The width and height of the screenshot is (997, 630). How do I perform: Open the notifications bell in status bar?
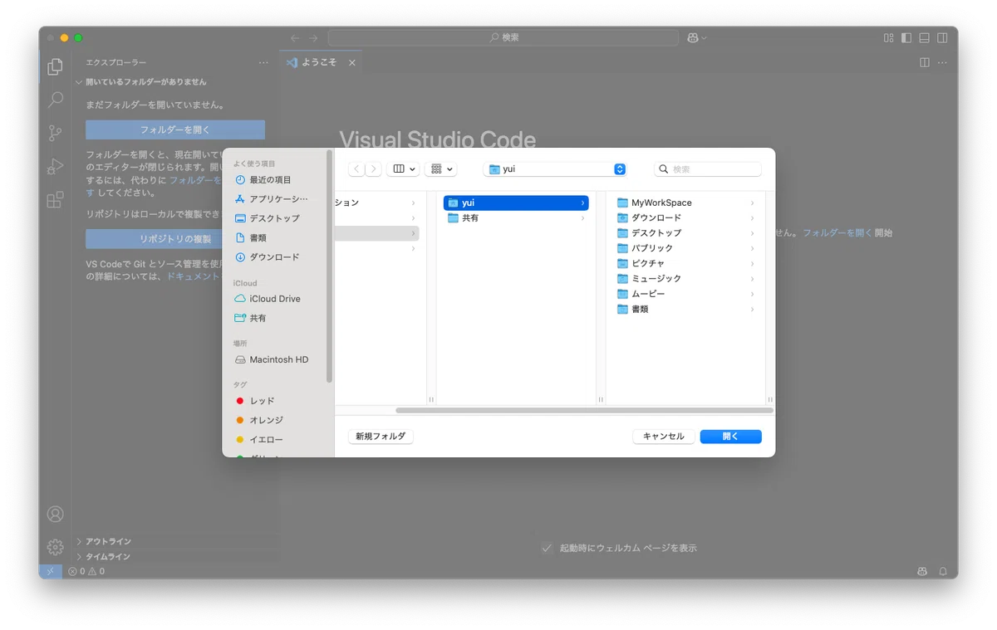coord(943,571)
